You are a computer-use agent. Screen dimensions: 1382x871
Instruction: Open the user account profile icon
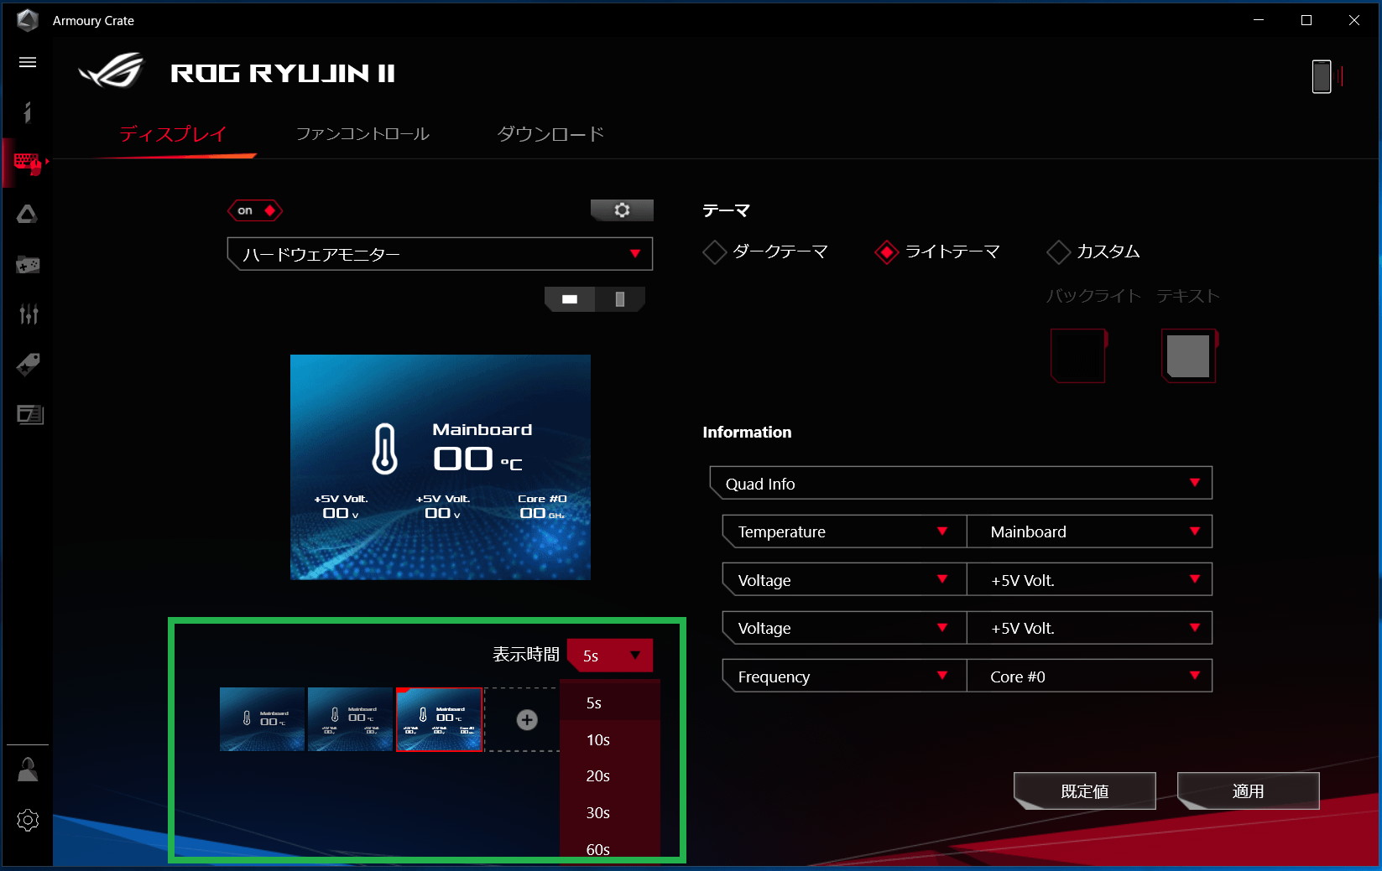[x=28, y=770]
